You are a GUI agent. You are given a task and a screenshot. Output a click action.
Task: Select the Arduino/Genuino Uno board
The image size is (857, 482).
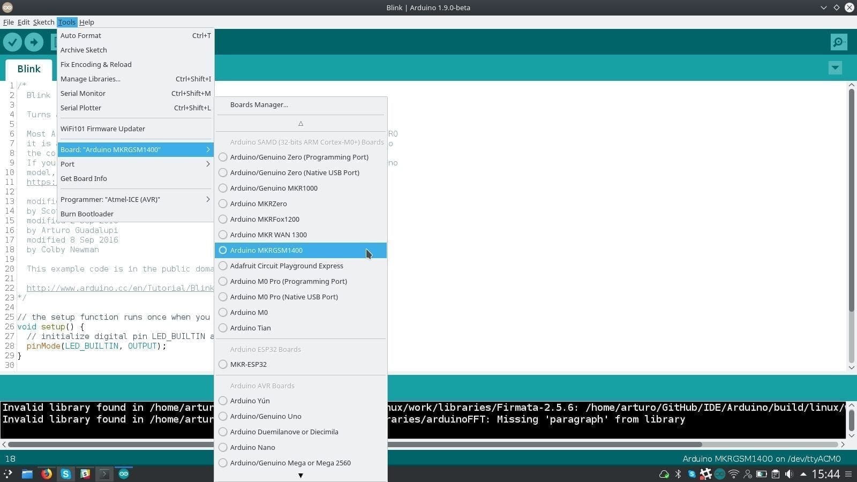click(x=266, y=416)
